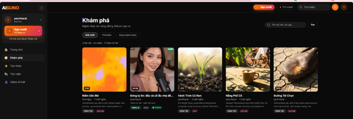Open Tạo nhạc in the sidebar
The height and width of the screenshot is (119, 353).
click(x=23, y=66)
